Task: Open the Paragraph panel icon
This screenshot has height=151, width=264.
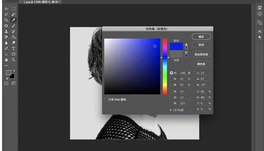Action: pos(259,37)
